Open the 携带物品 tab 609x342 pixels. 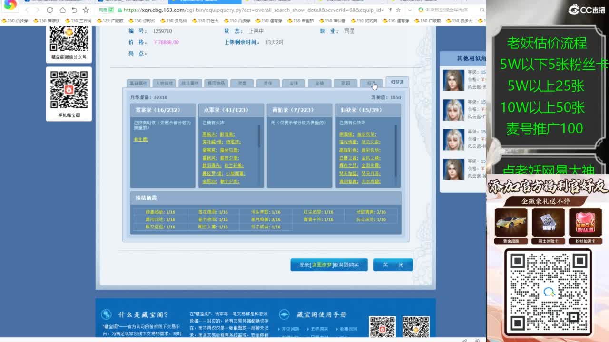tap(216, 83)
